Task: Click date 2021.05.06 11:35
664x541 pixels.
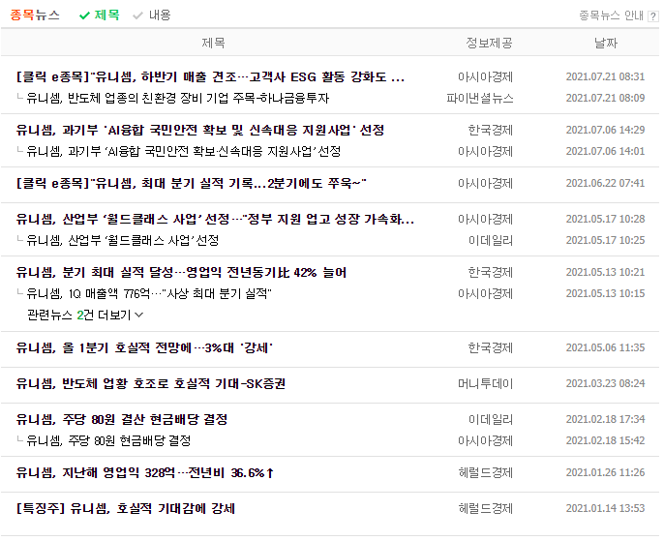Action: (x=605, y=348)
